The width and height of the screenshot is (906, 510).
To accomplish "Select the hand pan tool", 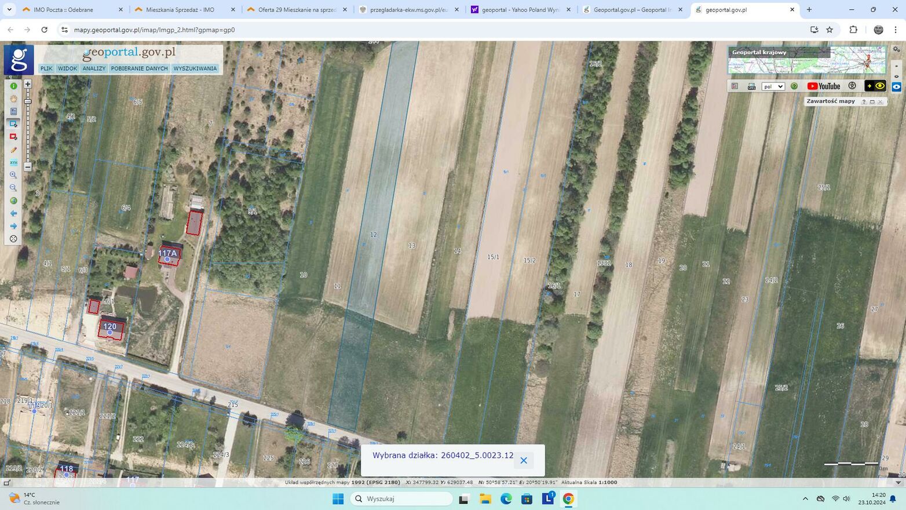I will pos(13,99).
